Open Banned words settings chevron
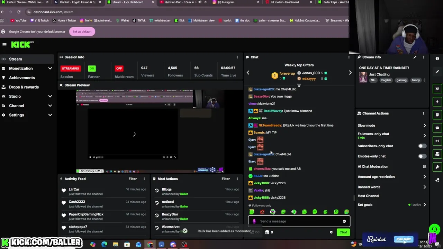The width and height of the screenshot is (443, 249). pyautogui.click(x=425, y=187)
